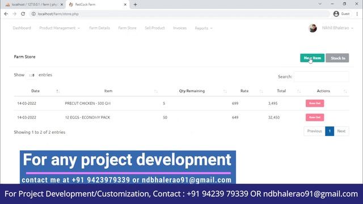The height and width of the screenshot is (204, 363).
Task: Change the Show entries count selector
Action: tap(32, 75)
